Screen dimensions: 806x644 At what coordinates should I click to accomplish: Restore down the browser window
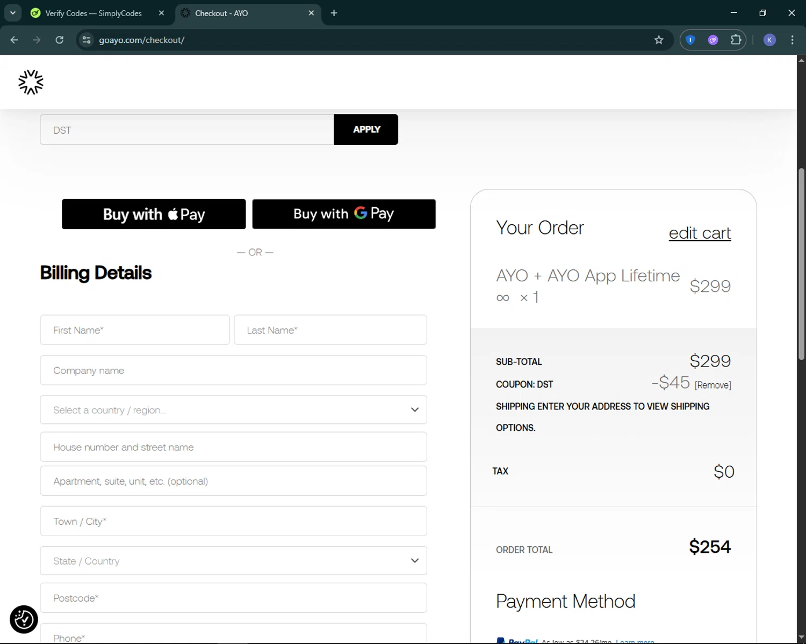click(x=762, y=13)
